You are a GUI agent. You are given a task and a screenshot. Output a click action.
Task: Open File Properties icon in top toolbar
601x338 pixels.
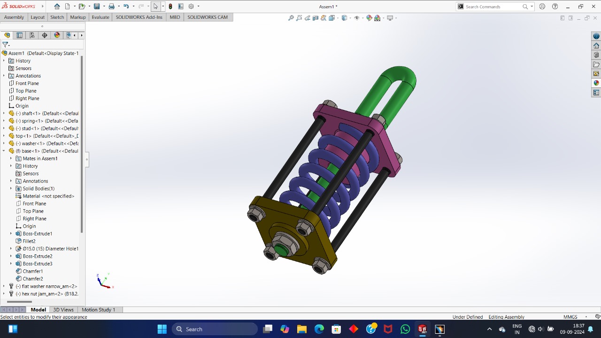pyautogui.click(x=181, y=7)
